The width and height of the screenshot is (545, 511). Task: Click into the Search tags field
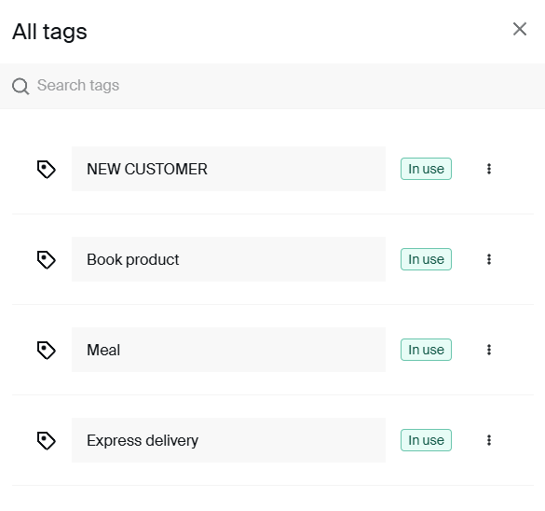click(272, 86)
